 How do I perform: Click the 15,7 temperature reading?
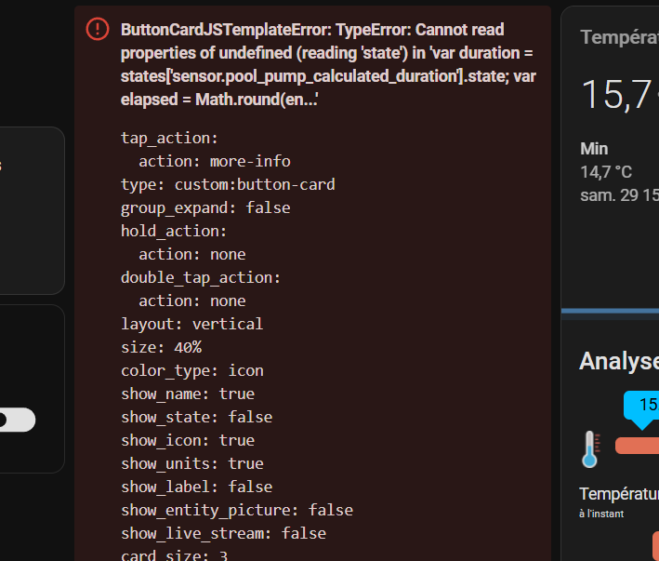click(616, 95)
